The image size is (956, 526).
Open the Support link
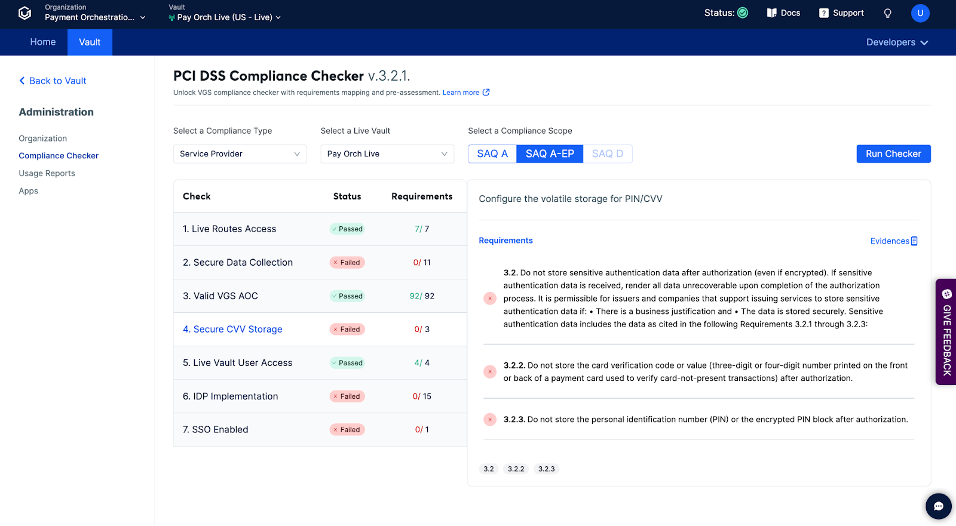pyautogui.click(x=841, y=13)
